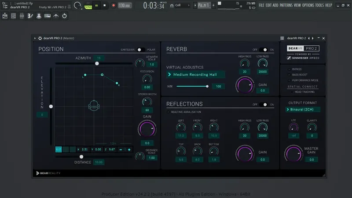
Task: Click the red record button
Action: (114, 5)
